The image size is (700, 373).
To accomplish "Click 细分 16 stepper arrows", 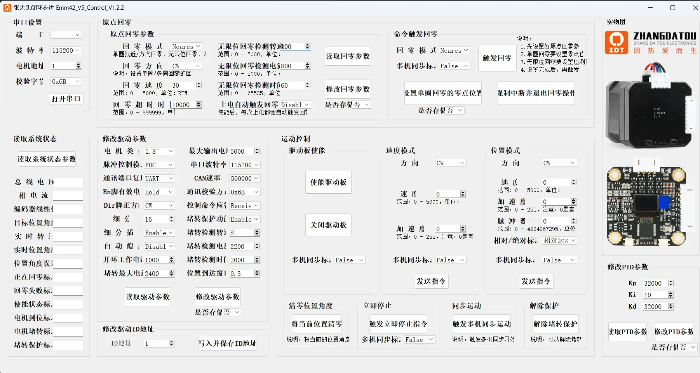I will click(172, 219).
